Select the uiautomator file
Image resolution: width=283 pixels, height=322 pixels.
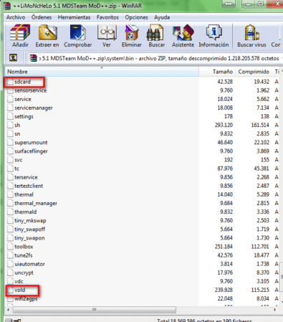pos(29,264)
